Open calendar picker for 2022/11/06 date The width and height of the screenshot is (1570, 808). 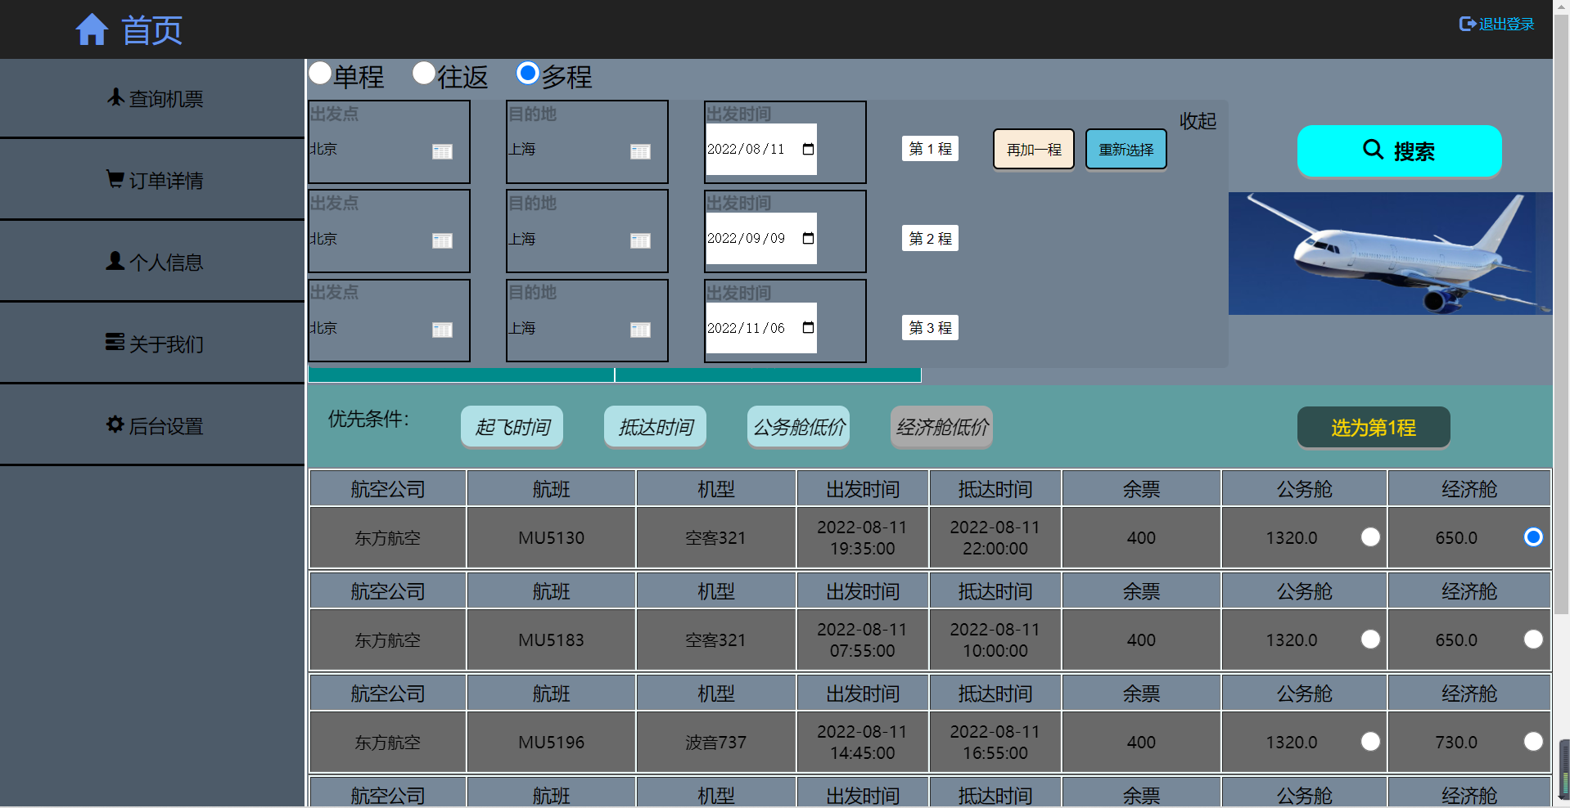(x=808, y=327)
